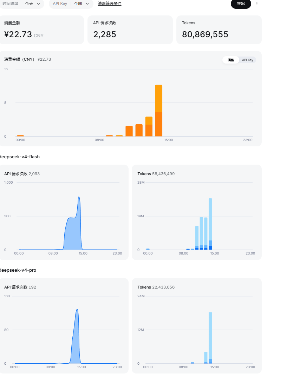Click the deepseek-v4-flash request peak in area chart
This screenshot has width=293, height=377.
[x=79, y=197]
